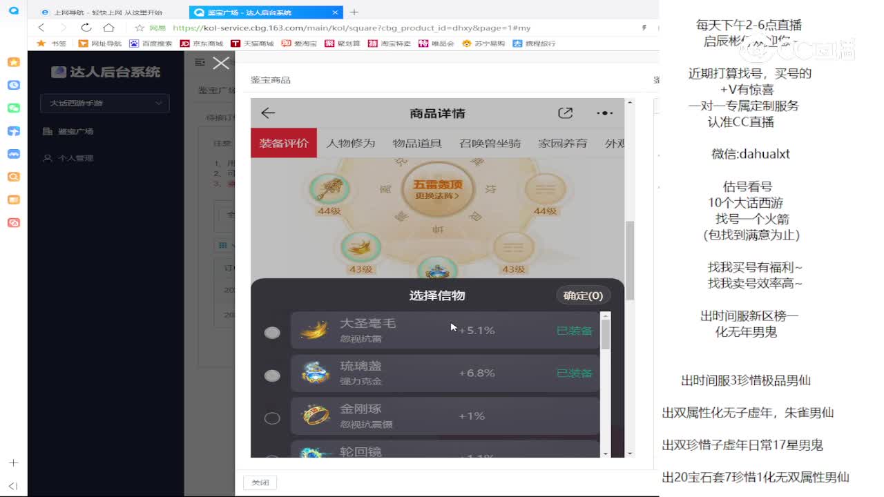
Task: Open the orange mail sidebar icon
Action: point(13,199)
